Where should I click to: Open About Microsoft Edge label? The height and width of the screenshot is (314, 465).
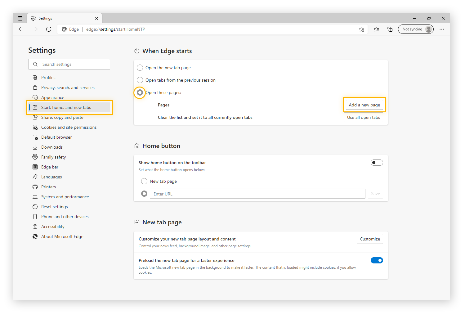pyautogui.click(x=62, y=236)
